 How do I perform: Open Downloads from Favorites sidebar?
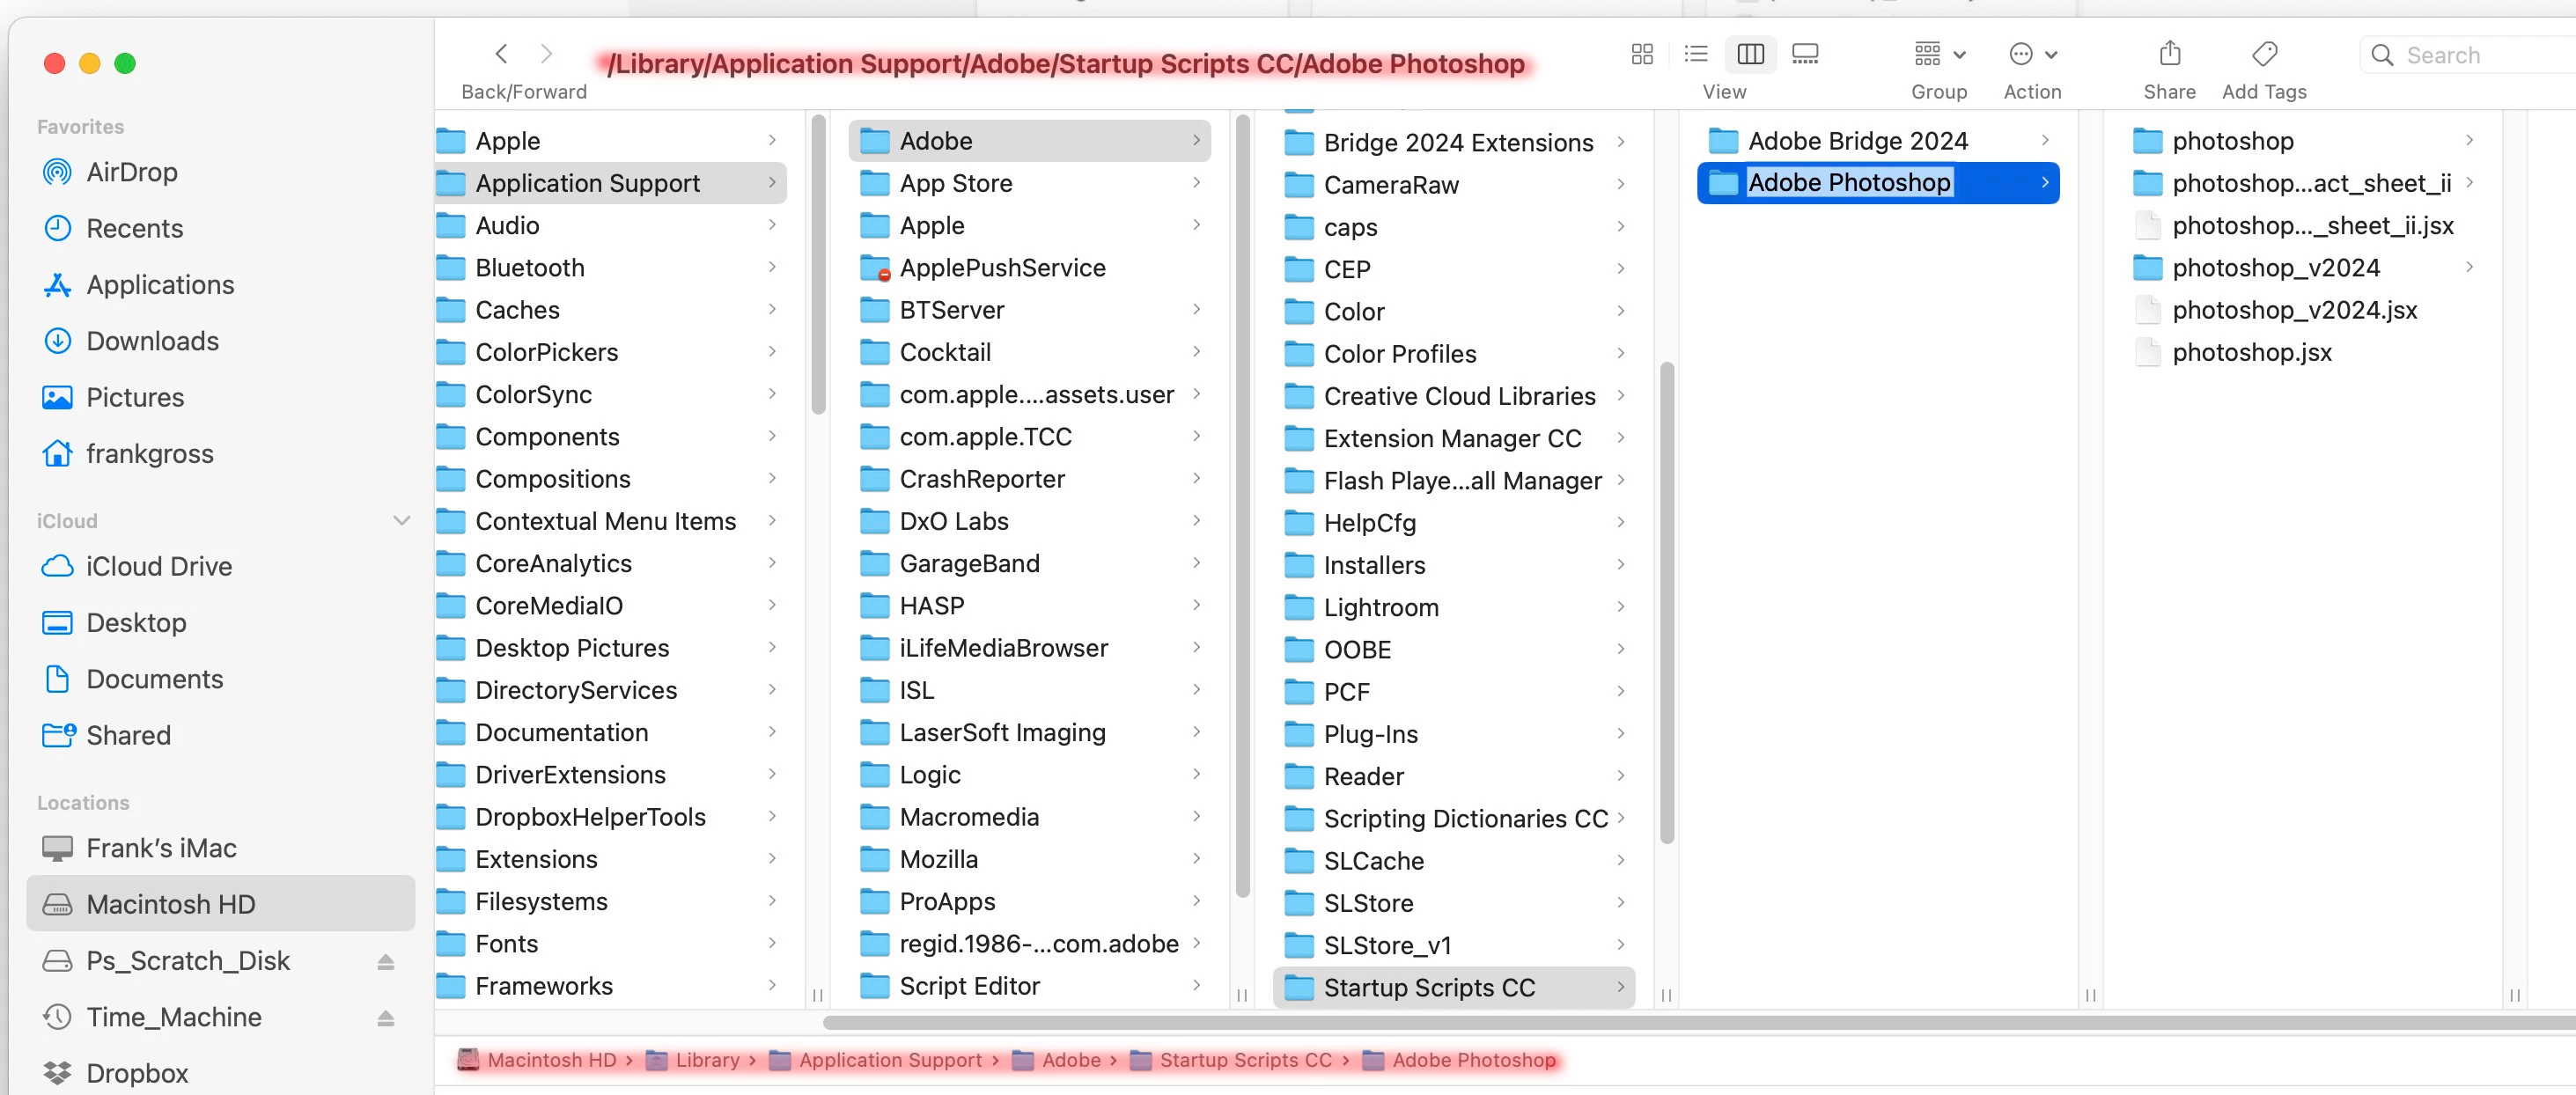(x=152, y=341)
